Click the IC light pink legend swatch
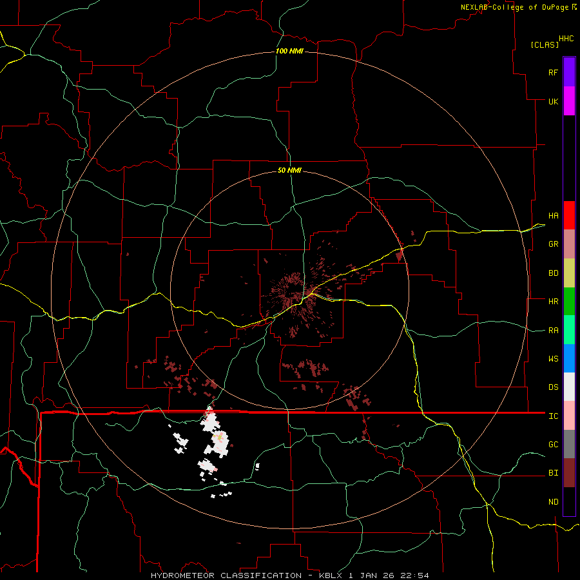Viewport: 580px width, 580px height. coord(569,416)
